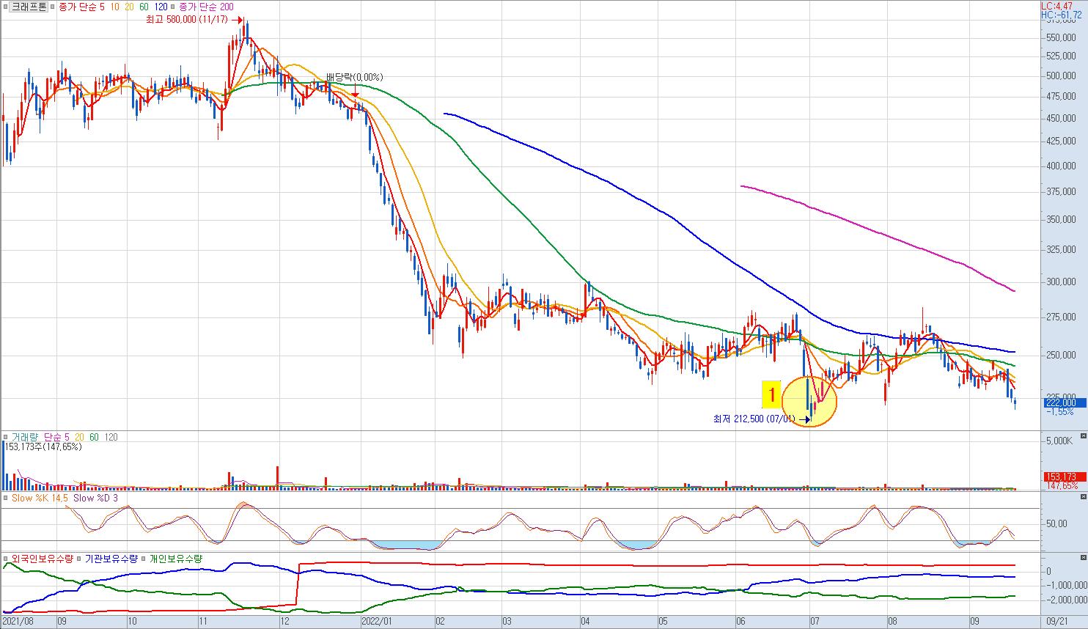Click the 개인보유수량 legend label
1088x629 pixels.
click(x=177, y=559)
